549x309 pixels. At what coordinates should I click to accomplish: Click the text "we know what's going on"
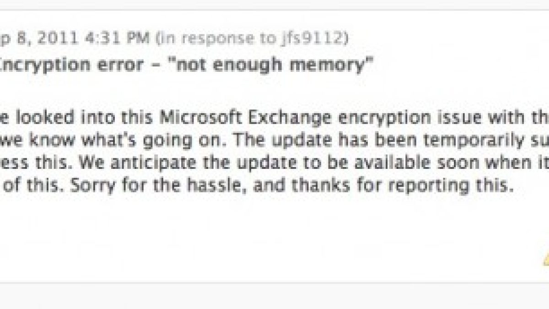pos(63,141)
